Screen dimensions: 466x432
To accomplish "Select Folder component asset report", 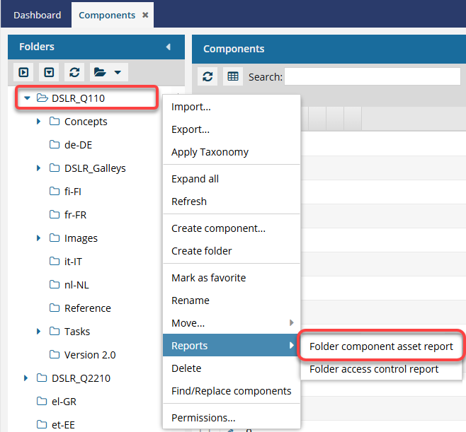I will click(x=381, y=346).
